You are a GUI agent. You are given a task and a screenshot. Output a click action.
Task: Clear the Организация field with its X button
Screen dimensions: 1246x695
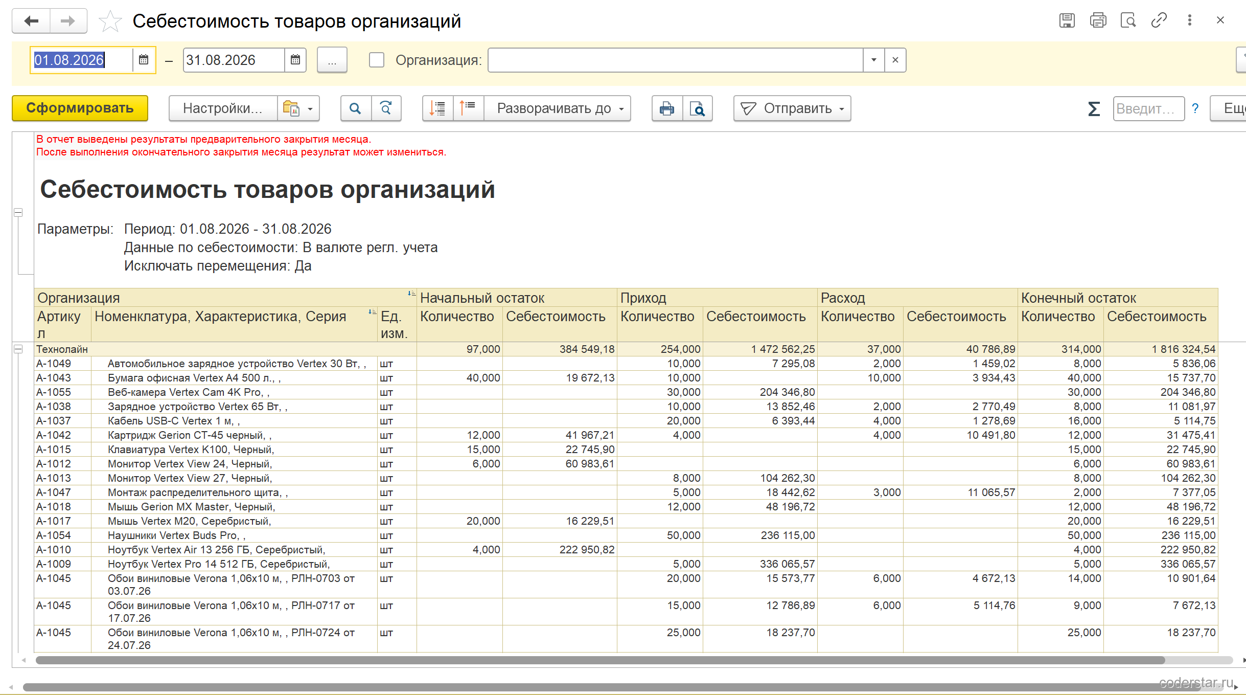tap(895, 60)
